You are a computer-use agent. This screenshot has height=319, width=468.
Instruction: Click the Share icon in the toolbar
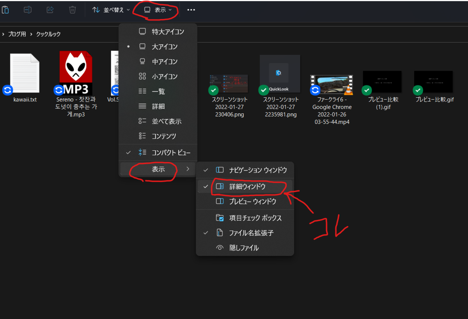point(50,9)
